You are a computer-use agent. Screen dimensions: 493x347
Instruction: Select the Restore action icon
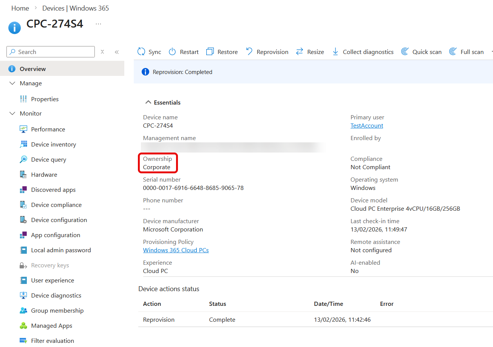pyautogui.click(x=210, y=52)
